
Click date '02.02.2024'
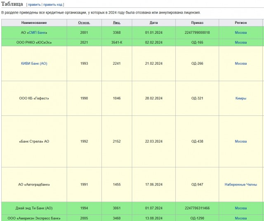point(154,42)
